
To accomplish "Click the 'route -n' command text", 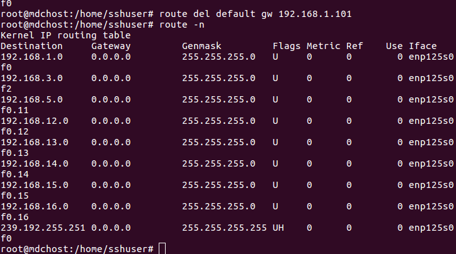I will (x=182, y=25).
